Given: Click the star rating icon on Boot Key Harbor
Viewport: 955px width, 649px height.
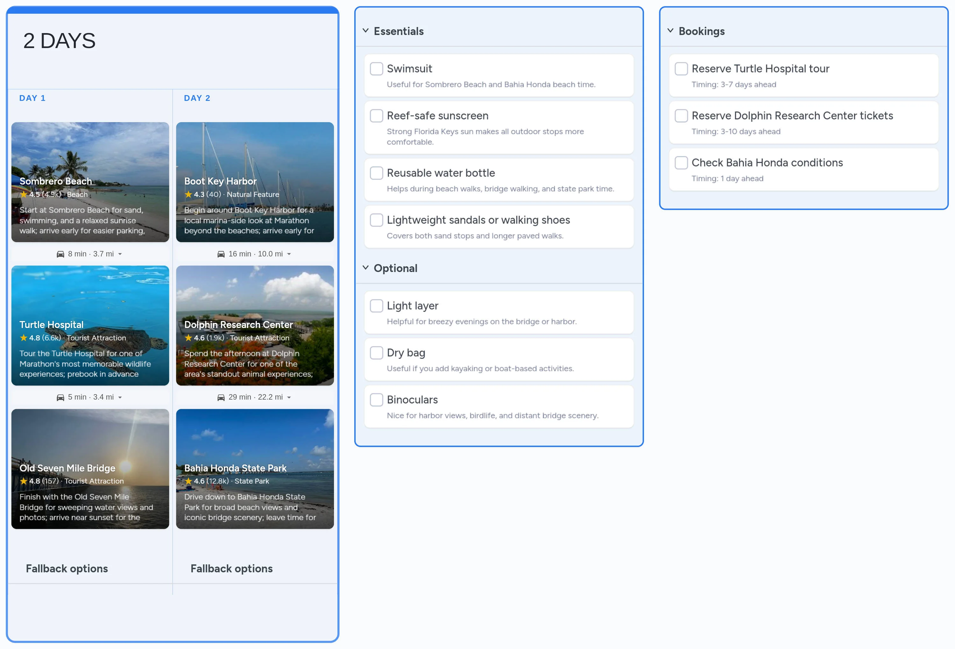Looking at the screenshot, I should coord(189,194).
